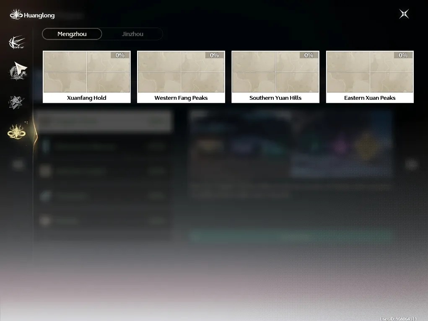Open the winged emblem sidebar icon at top
428x321 pixels.
click(17, 43)
